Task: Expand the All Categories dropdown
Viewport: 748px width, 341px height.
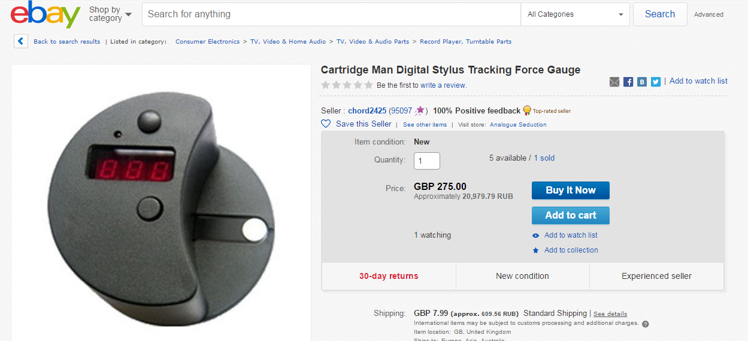Action: [x=576, y=14]
